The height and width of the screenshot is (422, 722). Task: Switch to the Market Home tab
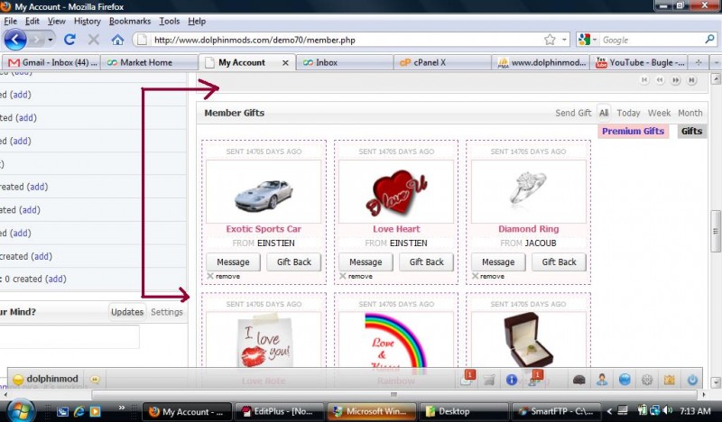pyautogui.click(x=148, y=62)
